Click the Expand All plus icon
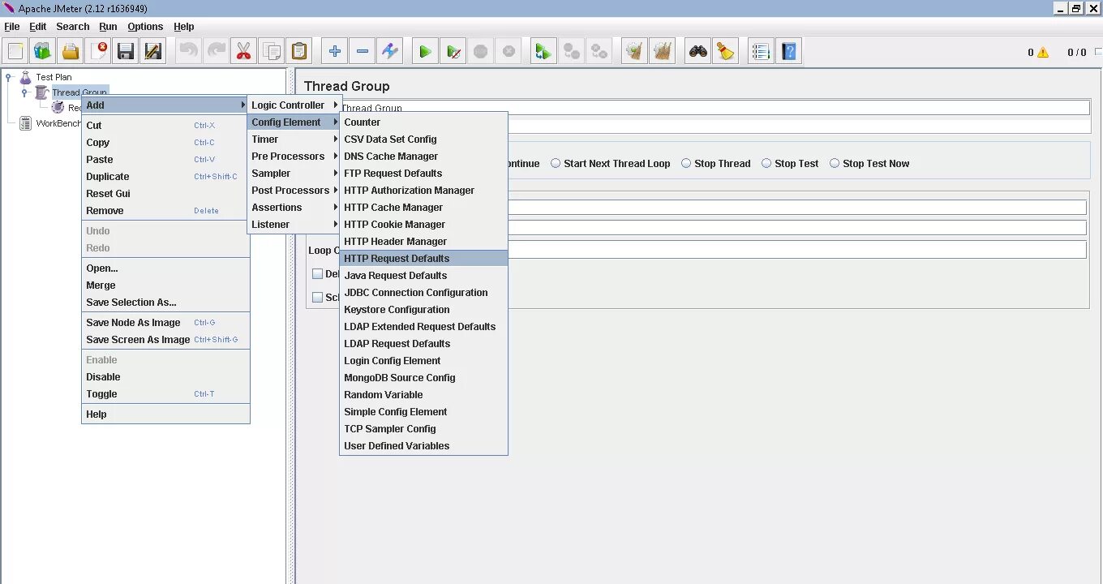Viewport: 1103px width, 584px height. [x=334, y=52]
